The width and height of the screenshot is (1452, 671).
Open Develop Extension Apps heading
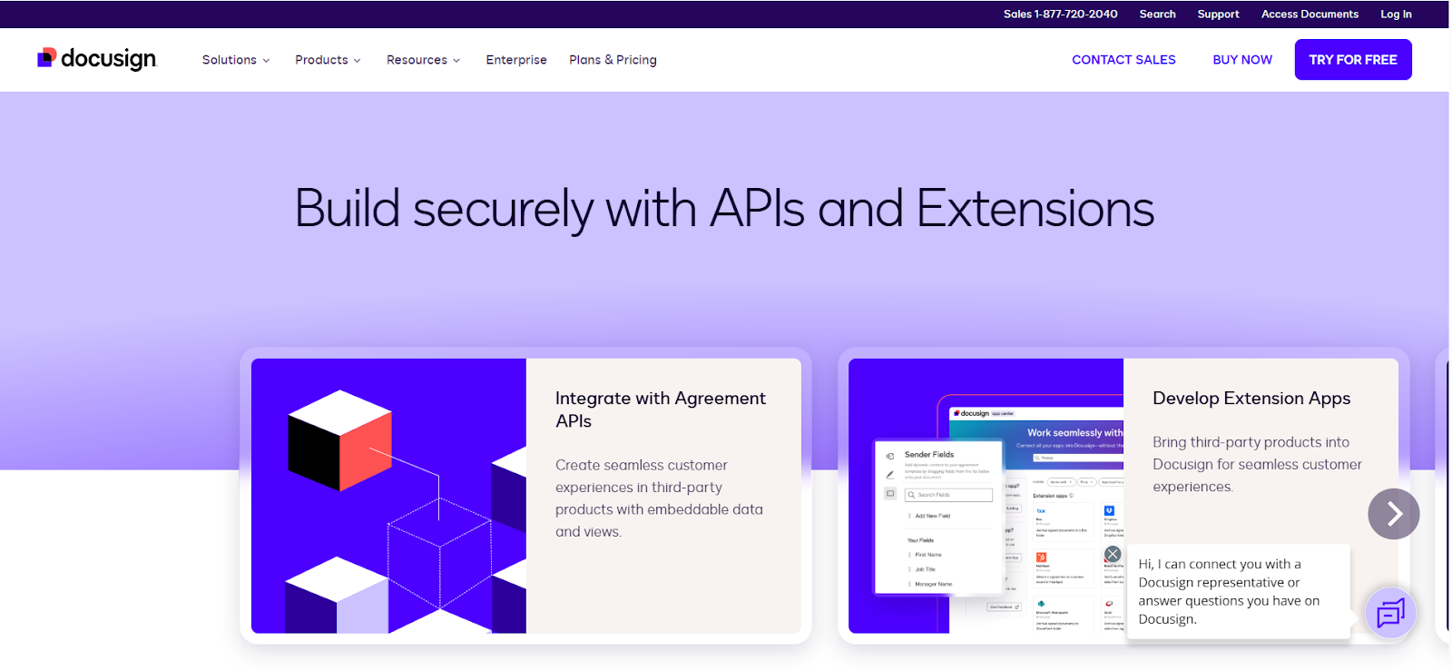1251,399
